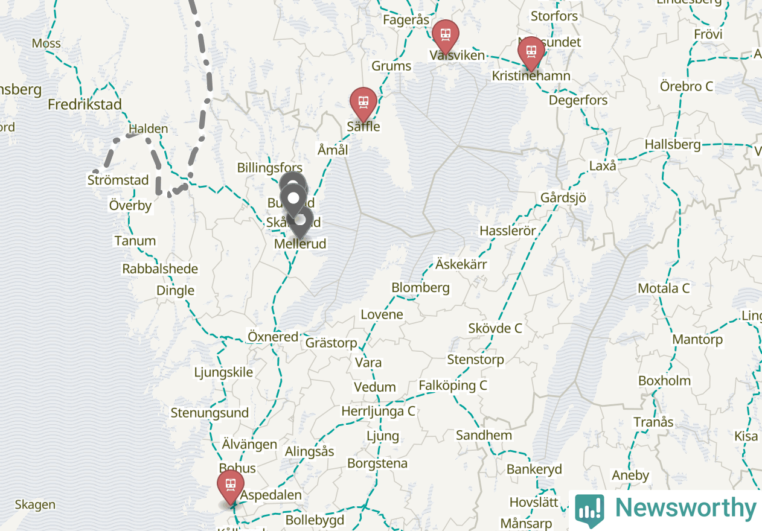Image resolution: width=762 pixels, height=531 pixels.
Task: Click the Öxnered station label
Action: (274, 337)
